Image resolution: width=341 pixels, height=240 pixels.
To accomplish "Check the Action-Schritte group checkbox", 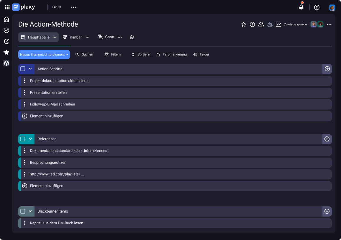I will [23, 69].
